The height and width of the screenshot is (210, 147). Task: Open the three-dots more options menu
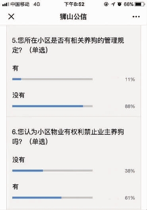click(136, 17)
